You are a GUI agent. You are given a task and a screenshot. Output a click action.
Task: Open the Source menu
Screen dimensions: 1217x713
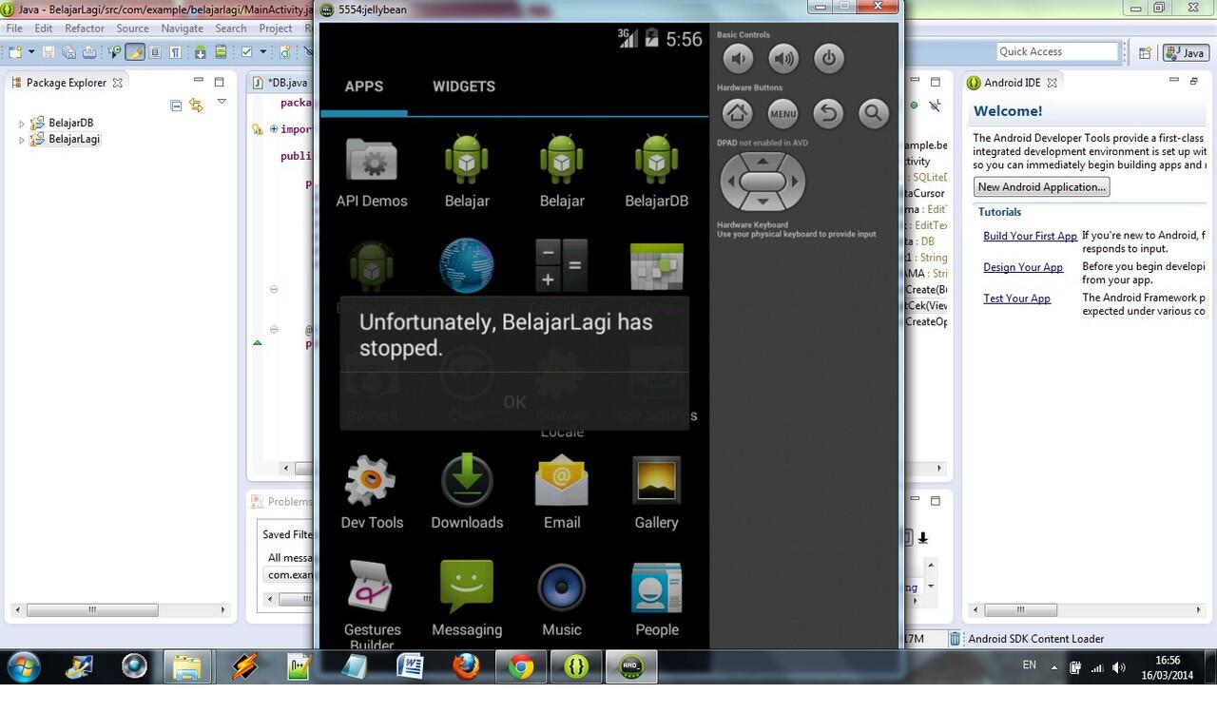tap(132, 29)
